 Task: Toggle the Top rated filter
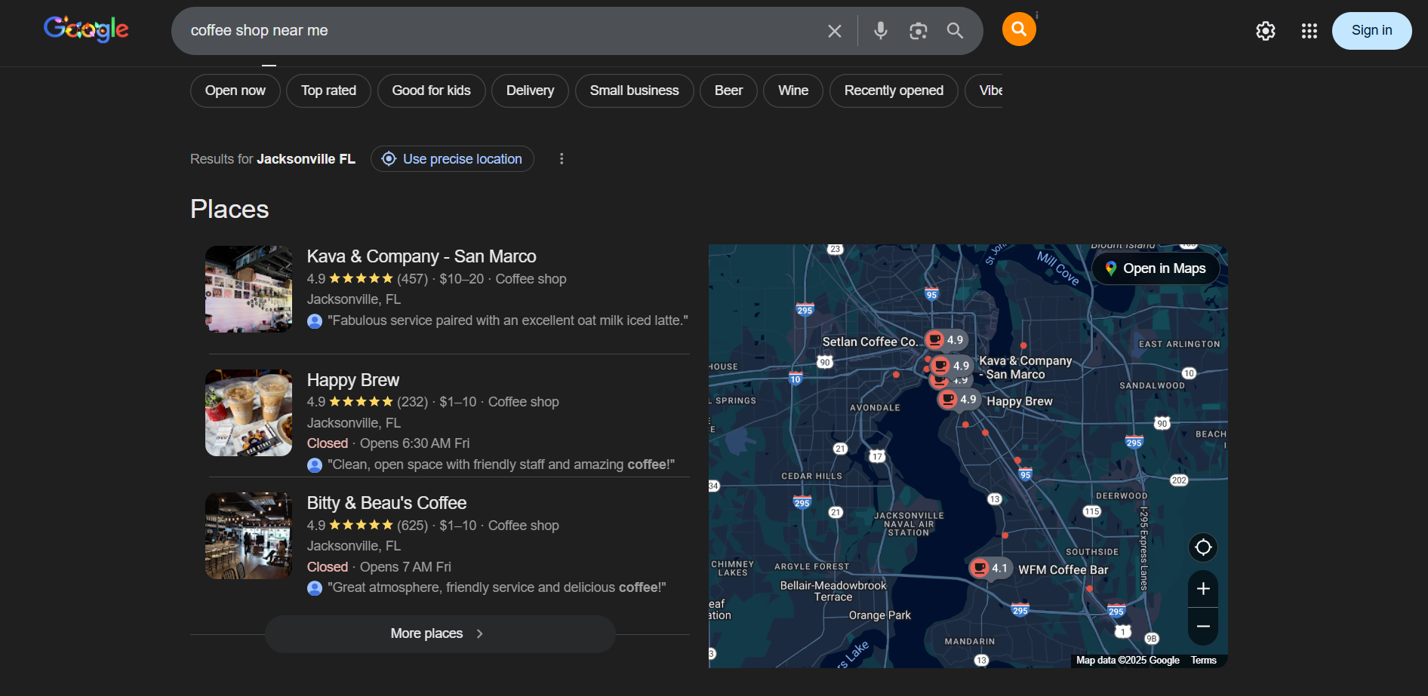328,90
